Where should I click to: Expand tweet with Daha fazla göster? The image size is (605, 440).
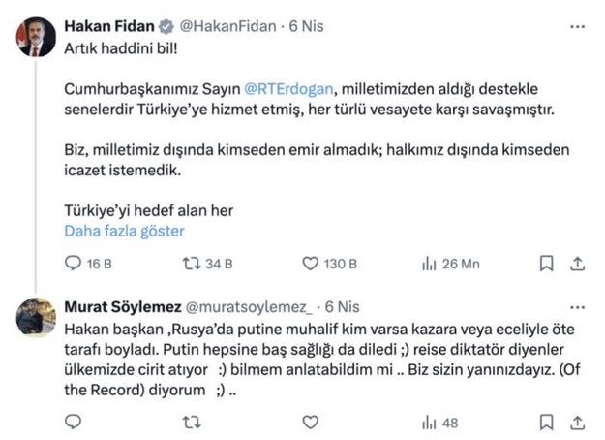point(123,231)
